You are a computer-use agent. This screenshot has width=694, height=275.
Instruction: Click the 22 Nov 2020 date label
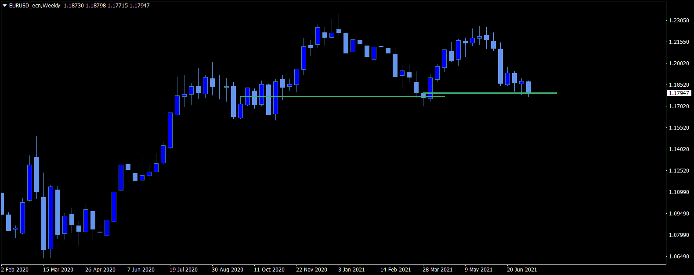point(311,270)
